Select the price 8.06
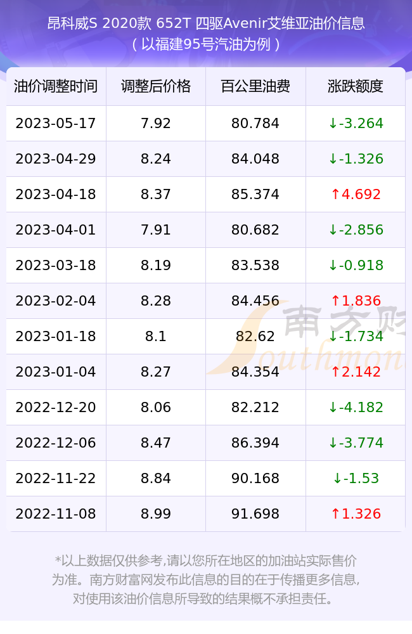The width and height of the screenshot is (412, 634). tap(156, 408)
